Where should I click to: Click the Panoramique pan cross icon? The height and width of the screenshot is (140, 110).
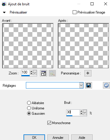(88, 73)
